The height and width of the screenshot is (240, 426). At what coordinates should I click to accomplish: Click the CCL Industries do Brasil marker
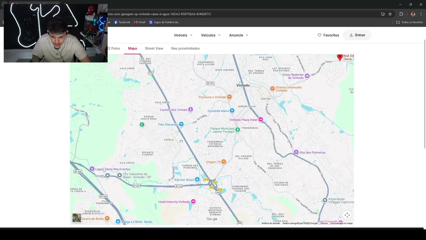[x=120, y=175]
